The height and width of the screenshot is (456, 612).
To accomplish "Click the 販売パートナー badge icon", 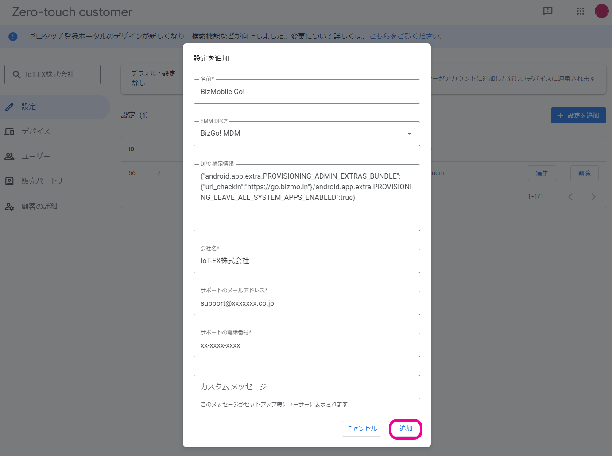I will (9, 181).
